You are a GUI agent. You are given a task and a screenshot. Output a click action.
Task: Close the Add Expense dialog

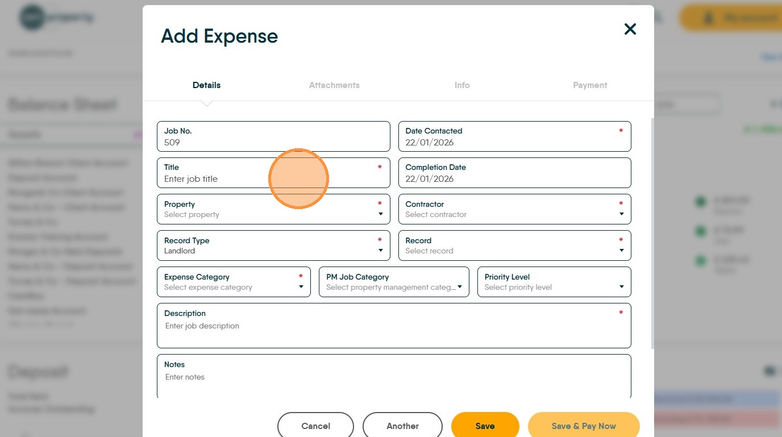coord(630,29)
